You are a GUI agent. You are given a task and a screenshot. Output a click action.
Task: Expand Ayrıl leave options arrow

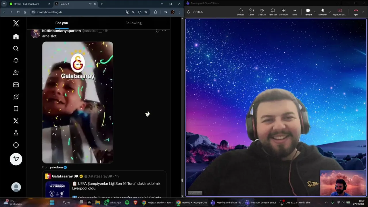[363, 12]
